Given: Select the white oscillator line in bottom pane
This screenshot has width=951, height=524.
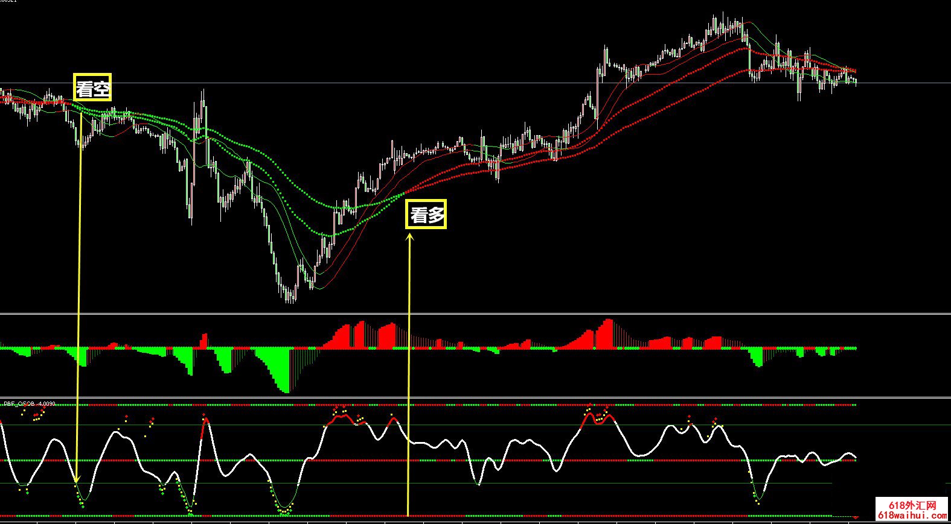Looking at the screenshot, I should click(x=427, y=461).
